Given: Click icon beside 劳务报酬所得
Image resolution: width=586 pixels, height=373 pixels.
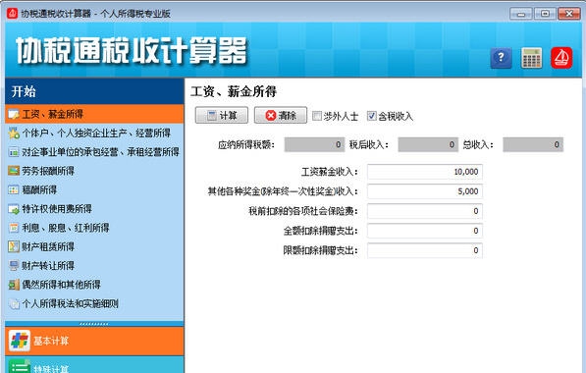Looking at the screenshot, I should 14,171.
